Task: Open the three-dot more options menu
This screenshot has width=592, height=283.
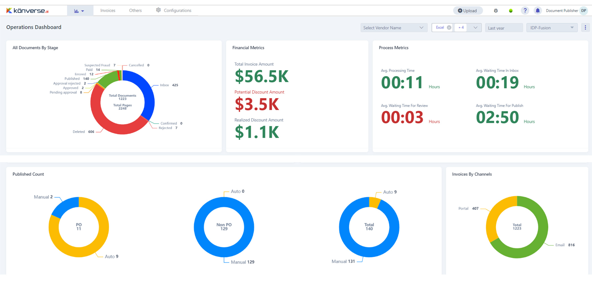Action: tap(585, 27)
